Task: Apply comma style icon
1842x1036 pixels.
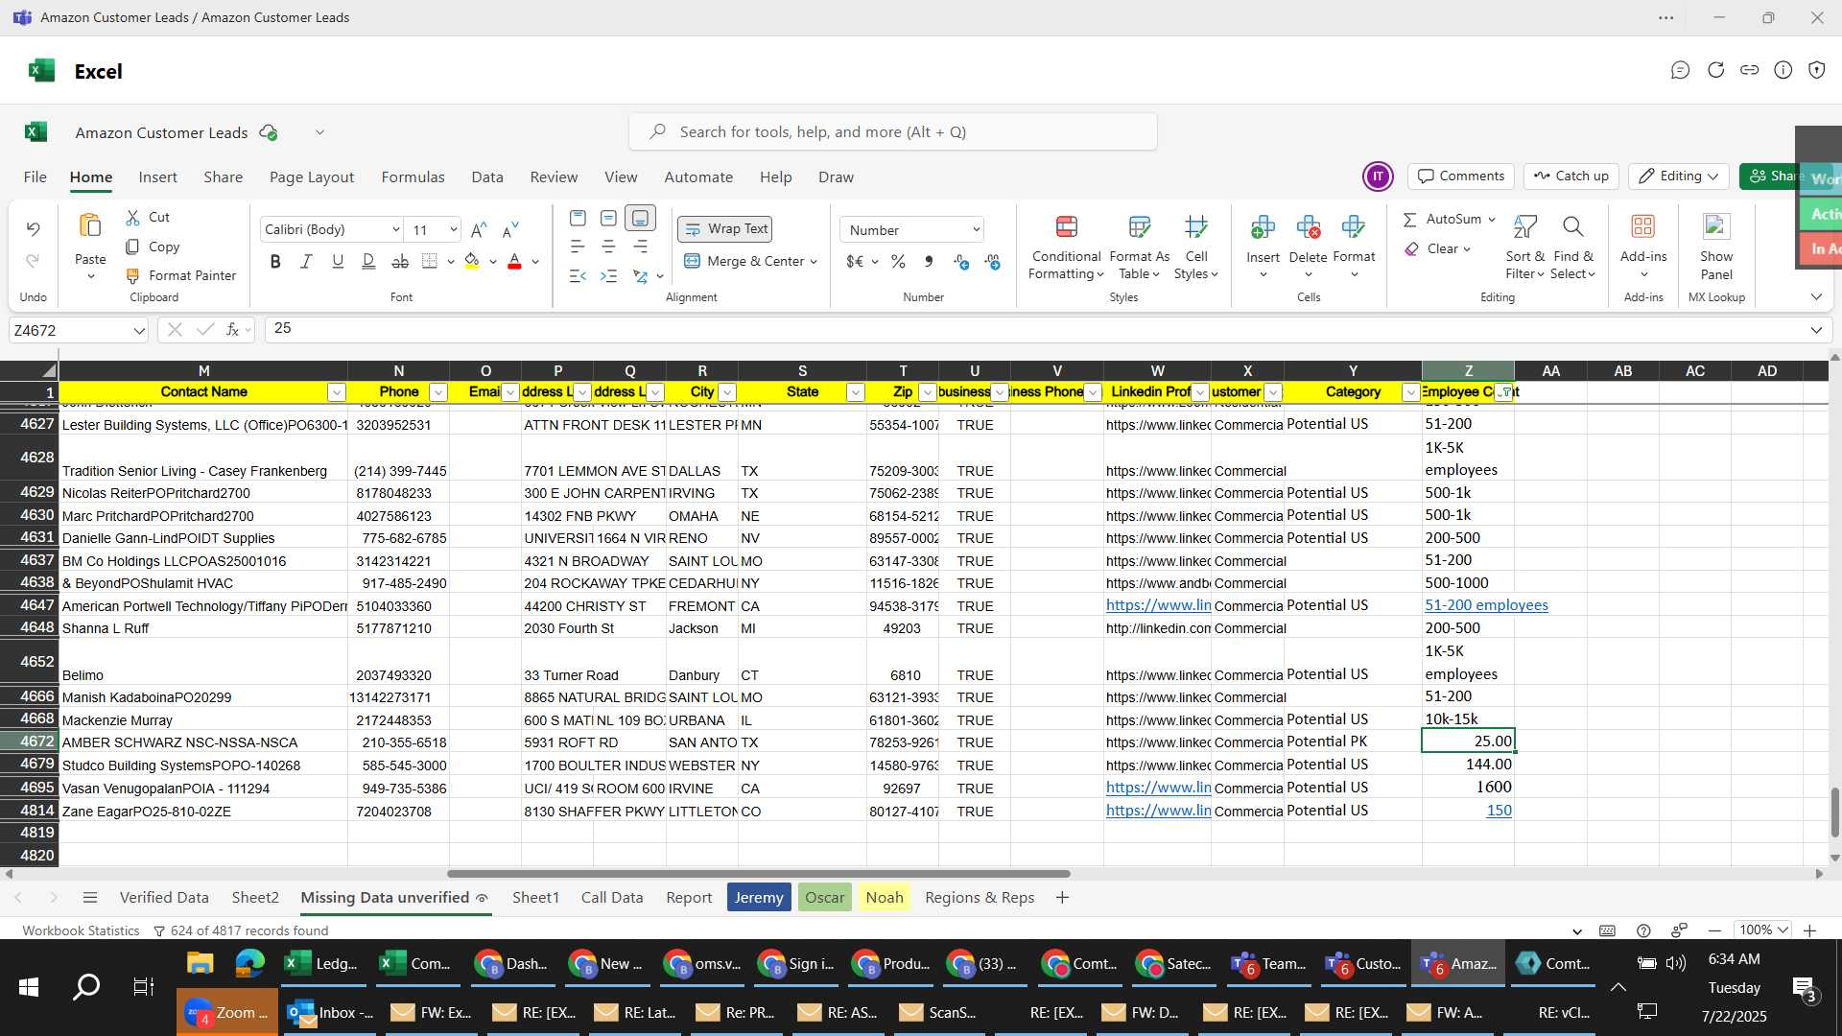Action: tap(929, 261)
